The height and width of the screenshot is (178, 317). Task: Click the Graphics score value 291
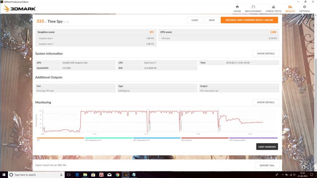151,32
